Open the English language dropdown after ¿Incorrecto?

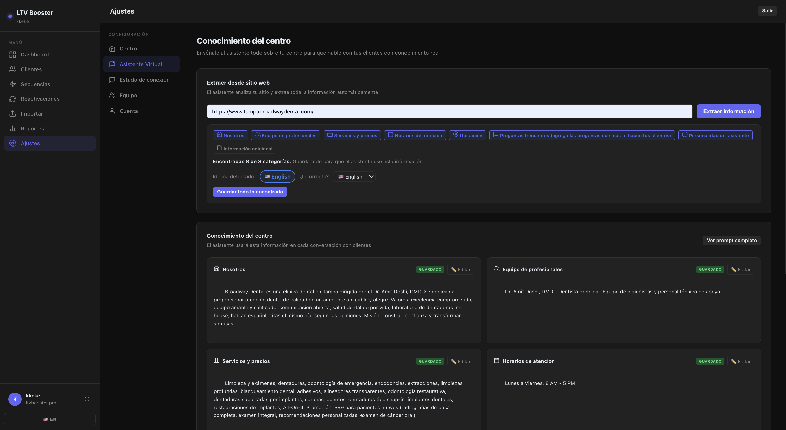click(354, 177)
